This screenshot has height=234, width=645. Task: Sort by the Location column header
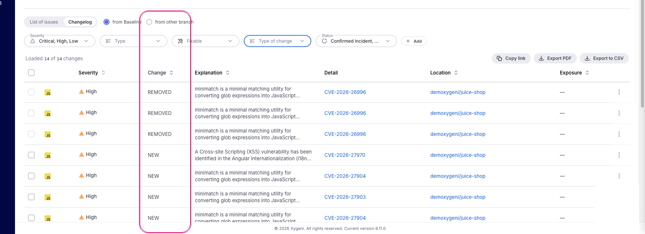440,73
